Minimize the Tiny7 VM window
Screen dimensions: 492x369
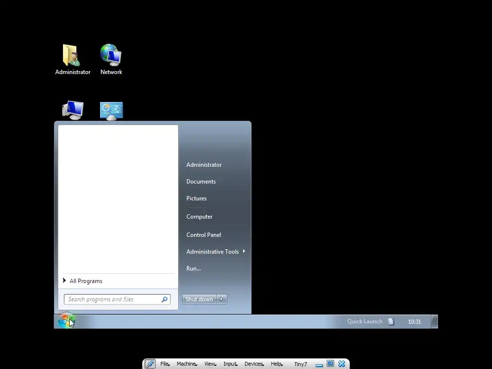coord(319,364)
